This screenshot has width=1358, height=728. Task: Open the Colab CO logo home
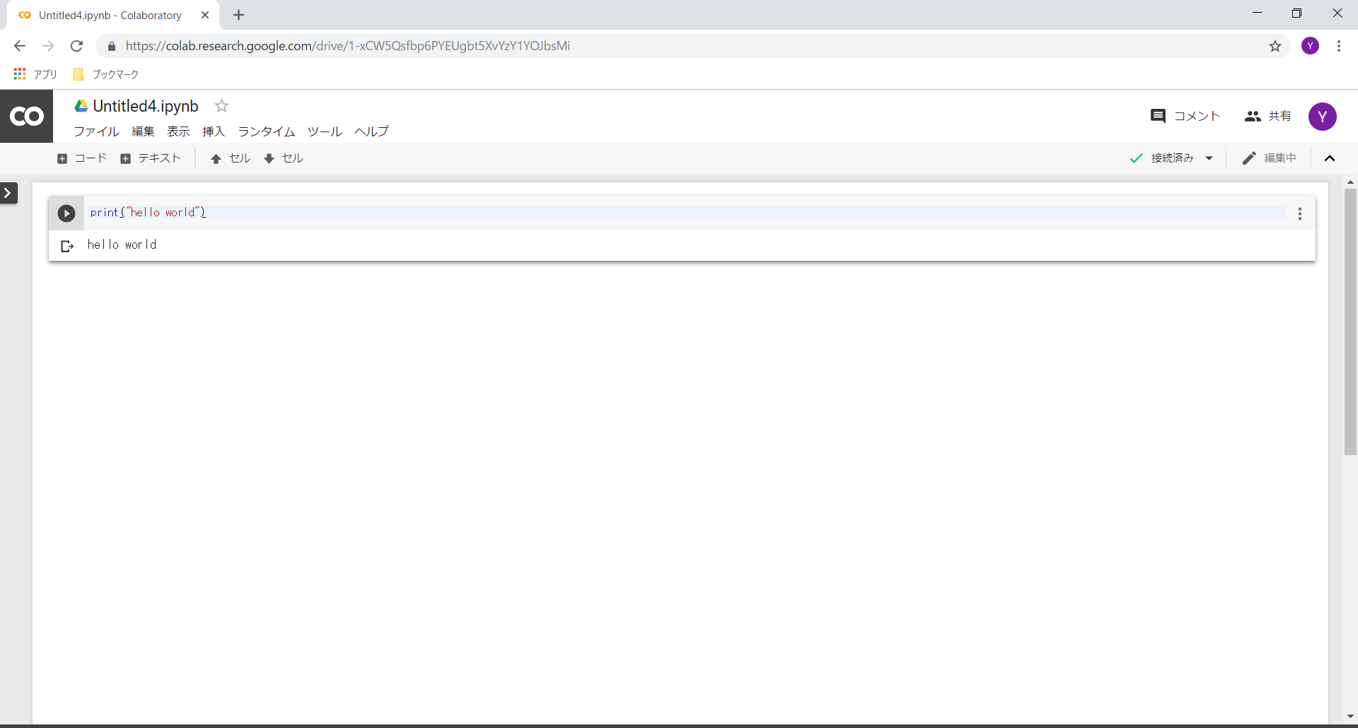tap(26, 116)
